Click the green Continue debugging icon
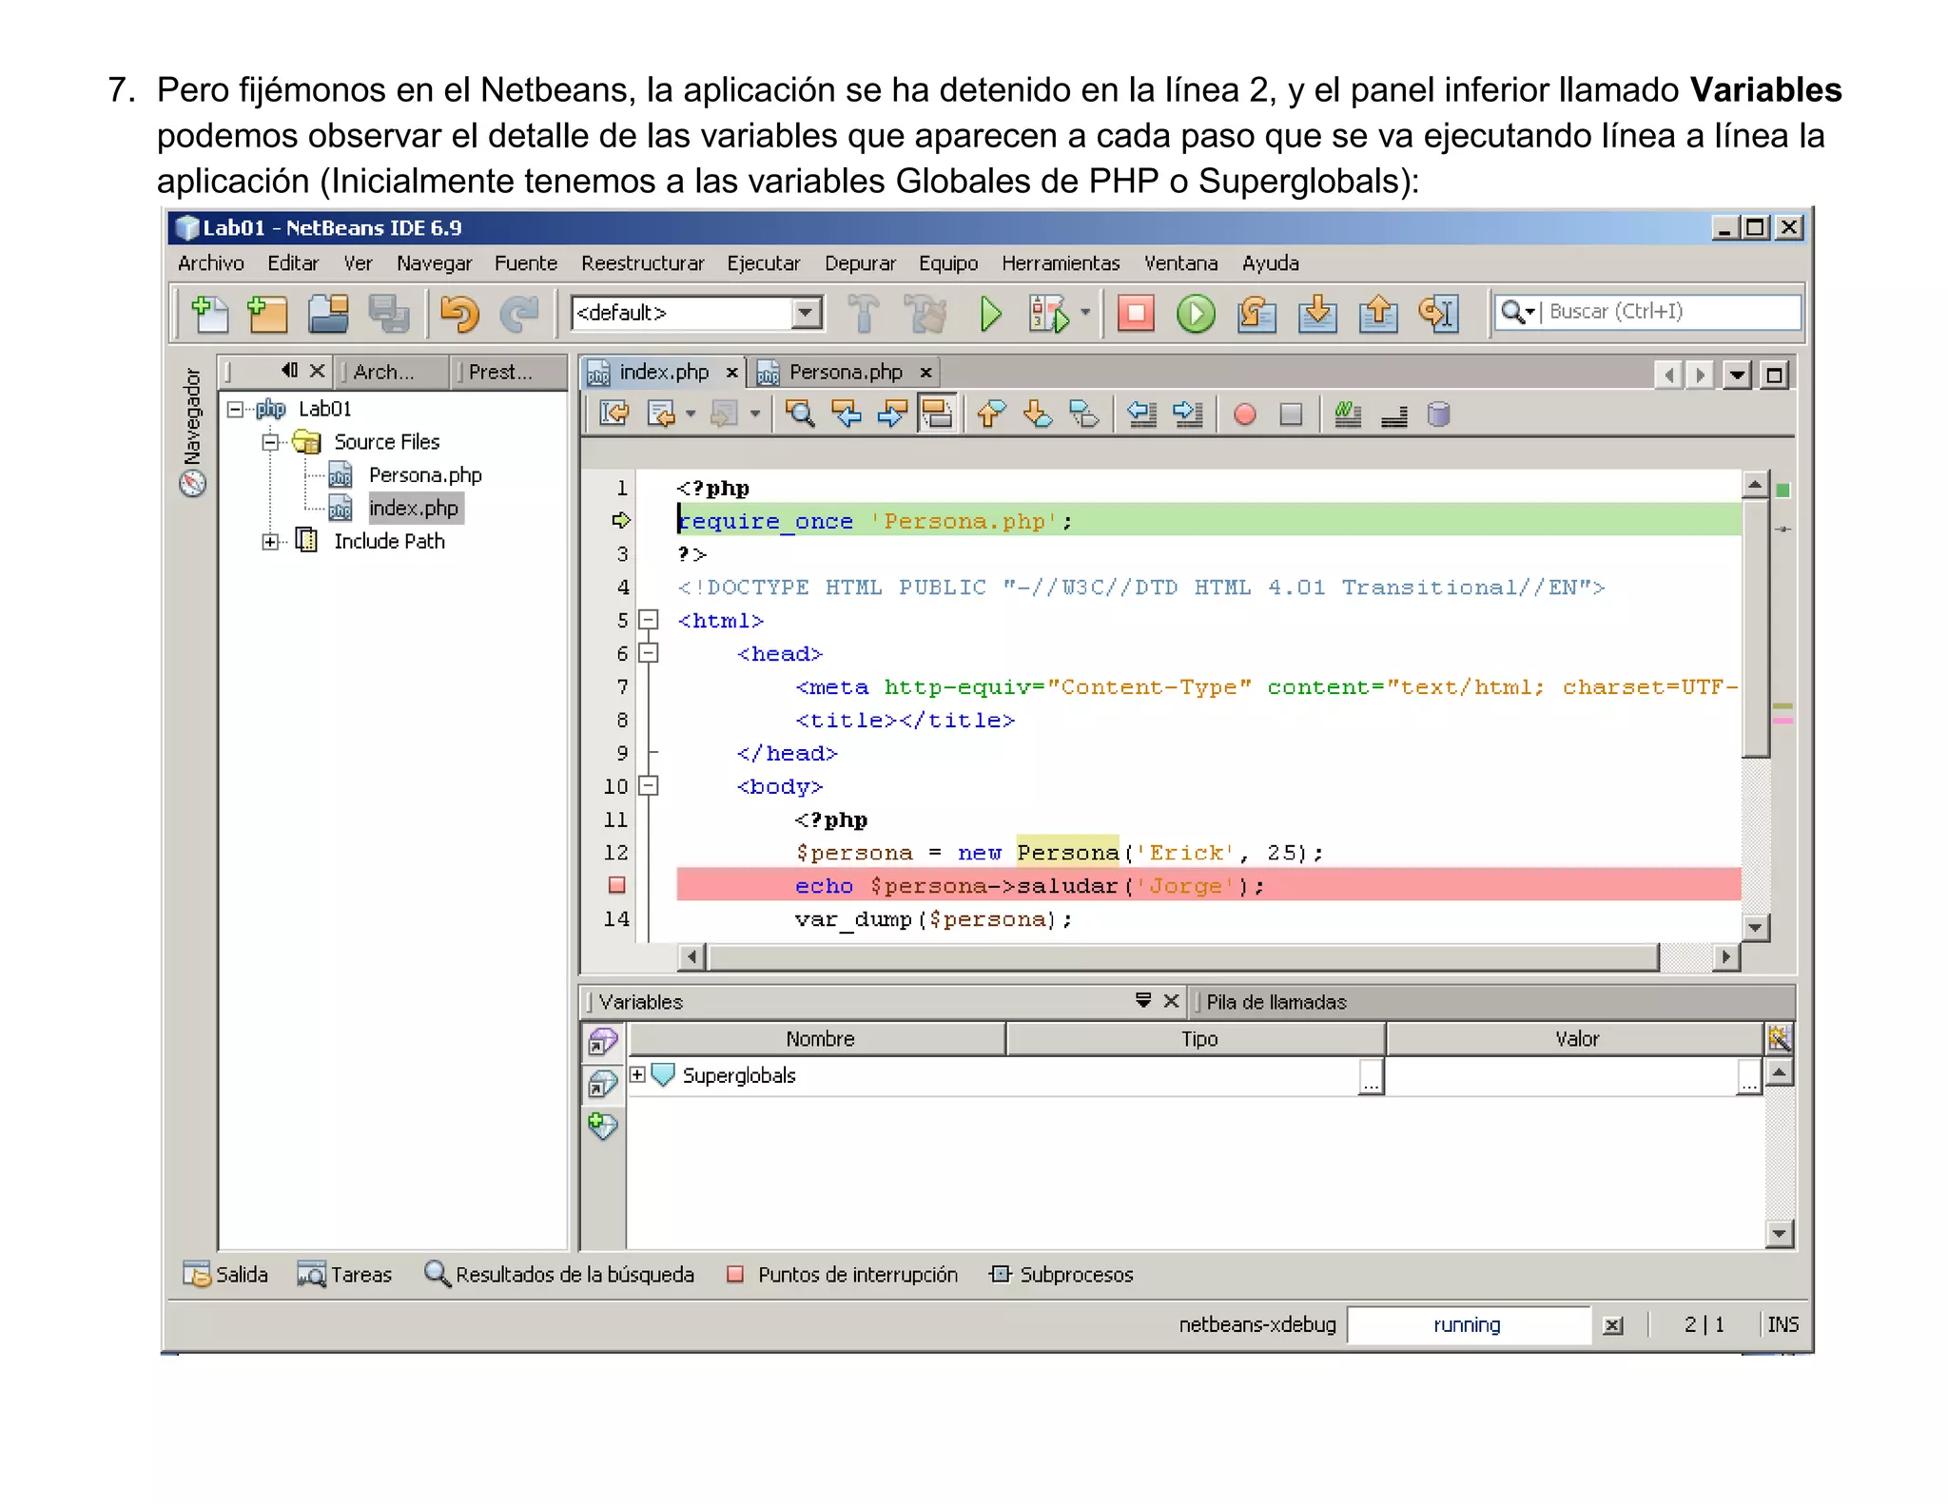1948x1504 pixels. click(x=1196, y=314)
